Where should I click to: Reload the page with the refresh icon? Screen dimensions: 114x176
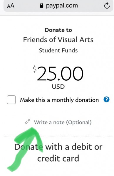point(107,6)
